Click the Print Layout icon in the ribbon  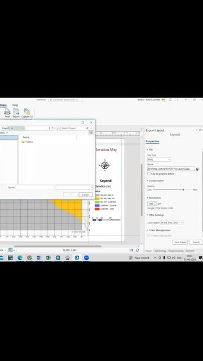click(x=7, y=113)
